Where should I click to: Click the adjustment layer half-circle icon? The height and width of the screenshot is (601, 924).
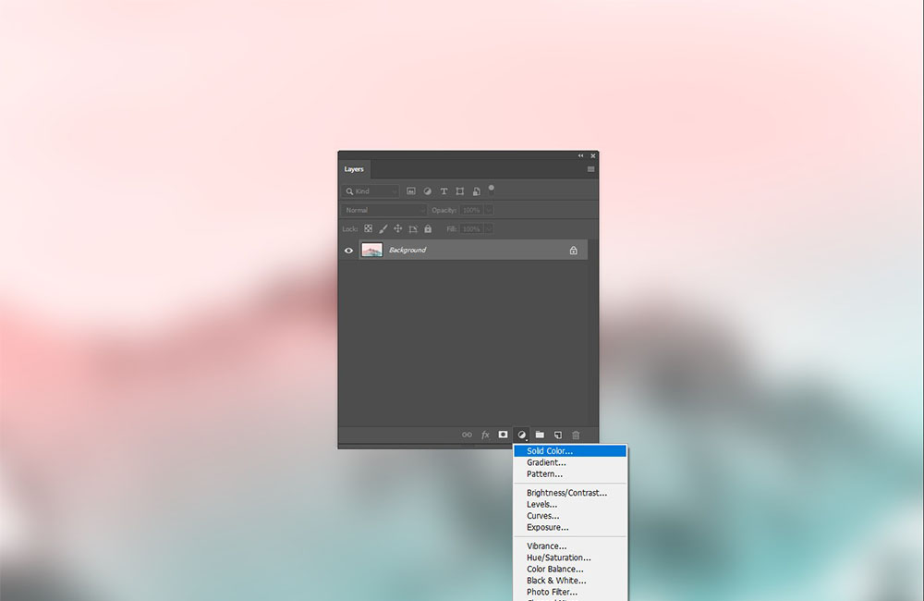[x=521, y=435]
